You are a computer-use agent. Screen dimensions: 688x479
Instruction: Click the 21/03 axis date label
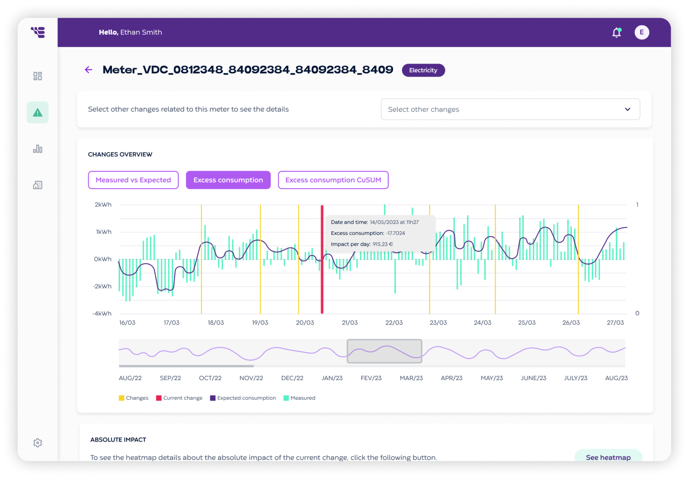tap(350, 323)
